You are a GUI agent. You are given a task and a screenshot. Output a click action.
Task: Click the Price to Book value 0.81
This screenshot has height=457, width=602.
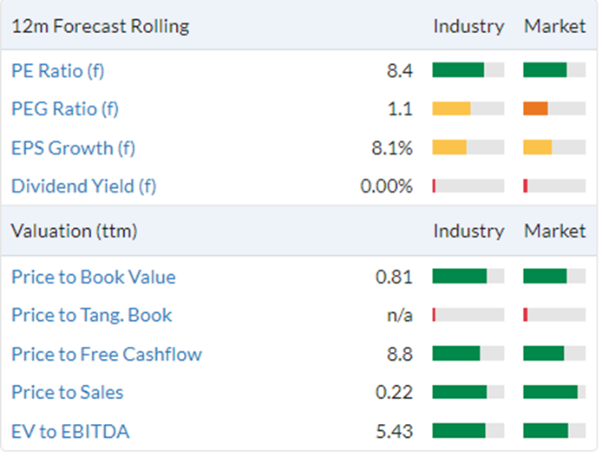tap(394, 277)
